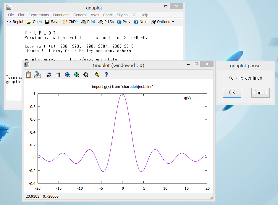This screenshot has height=205, width=278.
Task: Save the plot via the save icon
Action: click(x=37, y=74)
